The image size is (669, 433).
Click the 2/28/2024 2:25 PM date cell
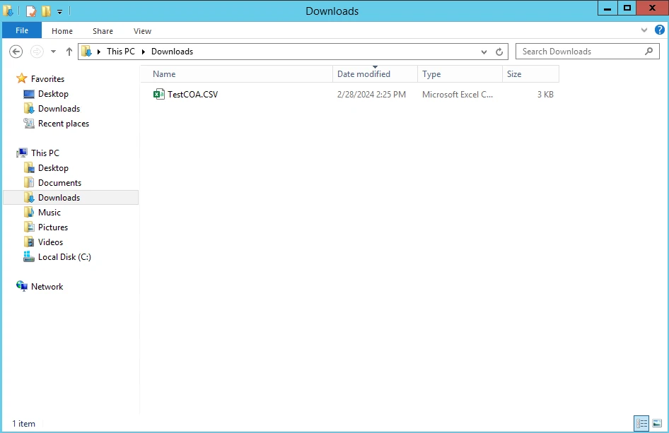[x=371, y=94]
